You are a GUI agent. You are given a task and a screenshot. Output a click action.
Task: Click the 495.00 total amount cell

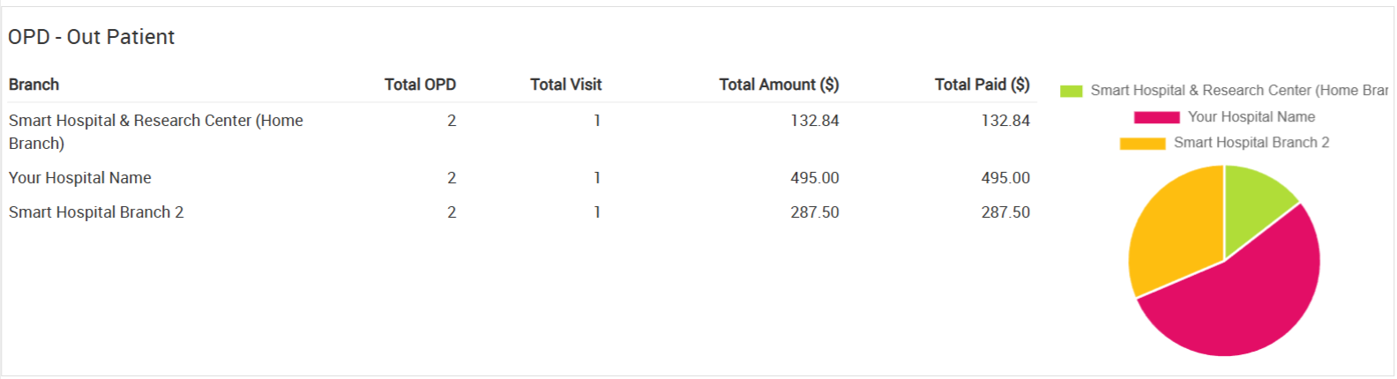pos(814,178)
